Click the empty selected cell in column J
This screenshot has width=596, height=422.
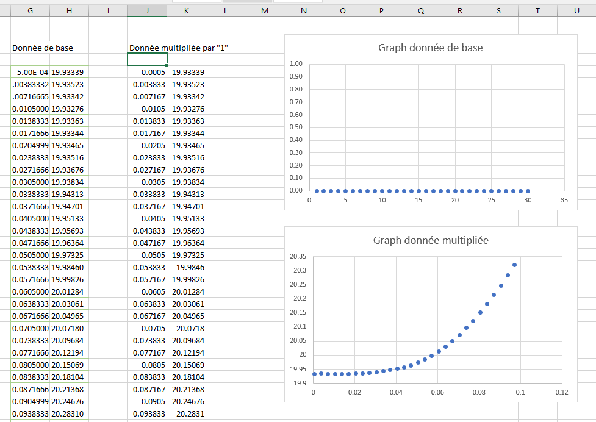(148, 60)
